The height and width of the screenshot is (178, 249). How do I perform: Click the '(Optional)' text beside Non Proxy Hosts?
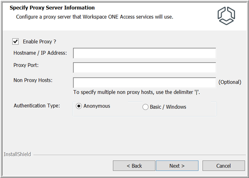click(230, 82)
